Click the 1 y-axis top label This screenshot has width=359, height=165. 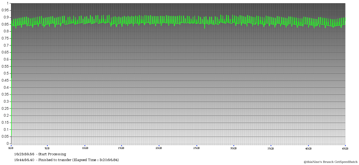coord(8,3)
